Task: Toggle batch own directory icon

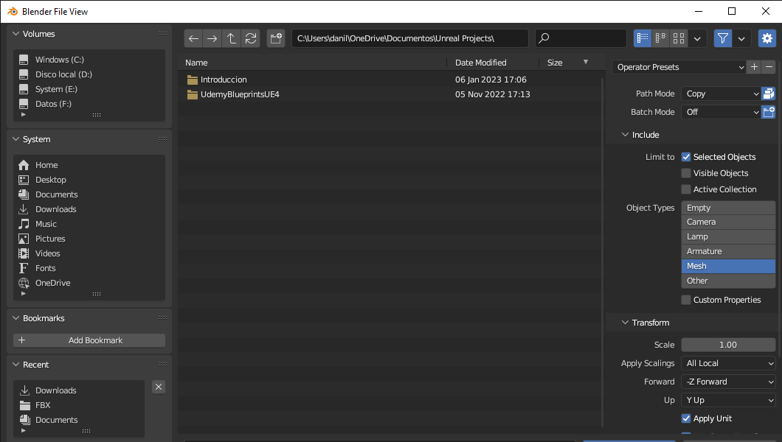Action: tap(769, 112)
